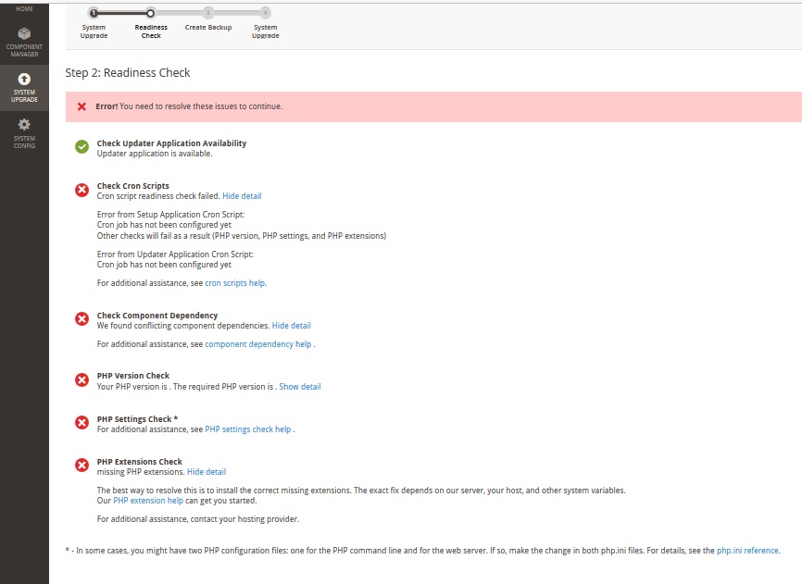Screen dimensions: 802x584
Task: Open the PHP settings check help link
Action: [x=246, y=429]
